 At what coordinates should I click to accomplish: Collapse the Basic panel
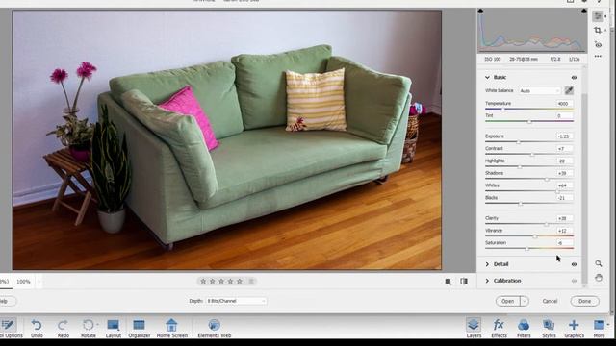coord(487,77)
